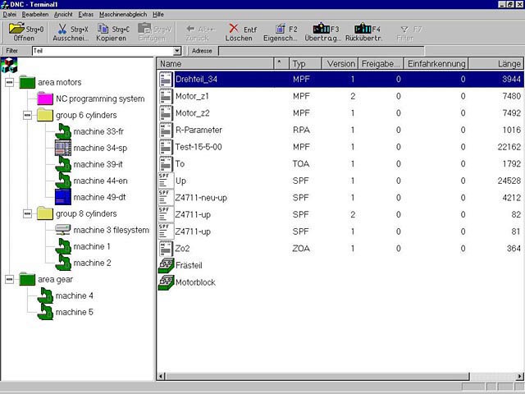Viewport: 525px width, 394px height.
Task: Open the Hilfe menu
Action: [158, 15]
